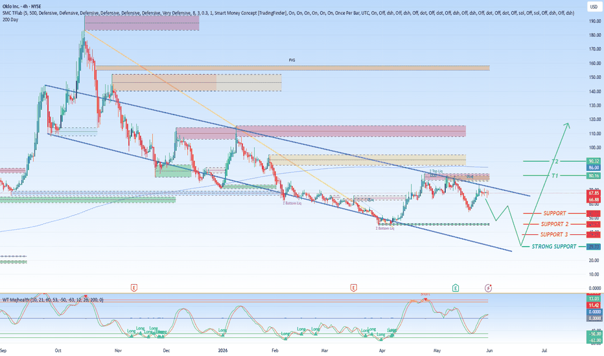Click the 190.00 price axis level

pos(595,21)
